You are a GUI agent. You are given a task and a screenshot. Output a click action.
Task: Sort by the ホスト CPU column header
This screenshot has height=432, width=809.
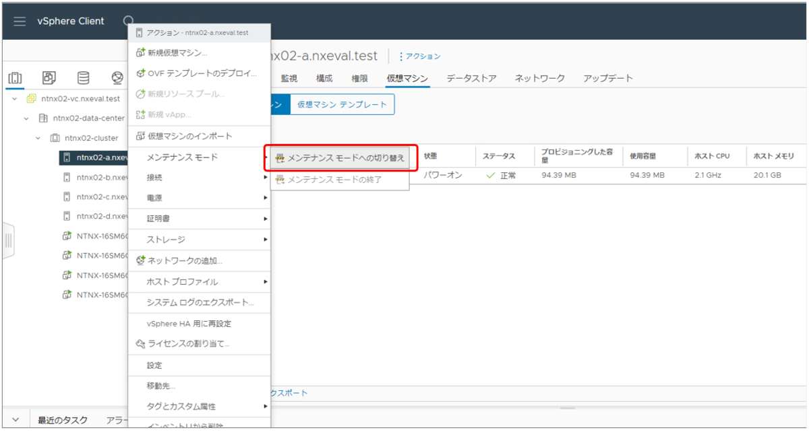click(x=712, y=156)
